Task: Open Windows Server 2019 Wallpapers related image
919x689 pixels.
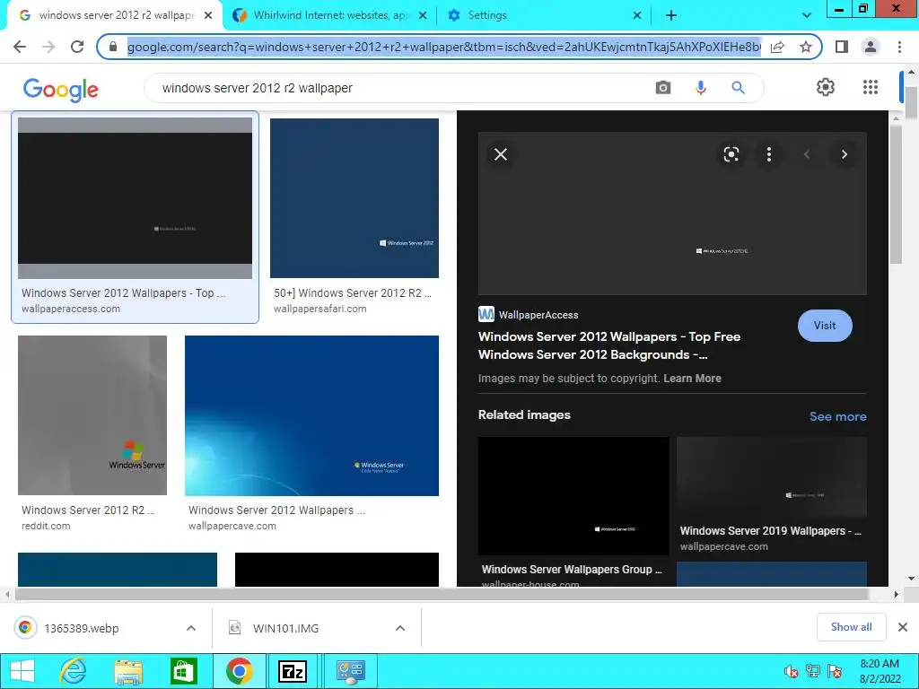Action: pyautogui.click(x=771, y=478)
